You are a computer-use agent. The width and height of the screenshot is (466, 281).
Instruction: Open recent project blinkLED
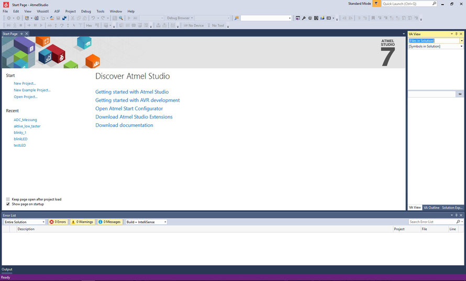click(20, 139)
